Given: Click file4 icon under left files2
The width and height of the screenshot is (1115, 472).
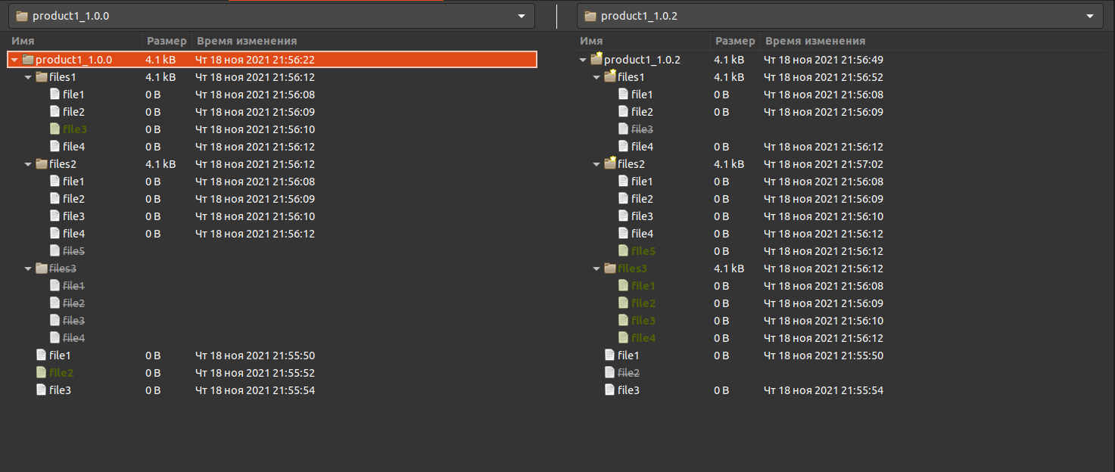Looking at the screenshot, I should (55, 234).
